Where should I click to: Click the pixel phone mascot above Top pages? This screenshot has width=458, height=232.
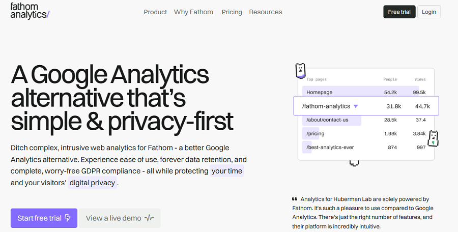[x=300, y=71]
